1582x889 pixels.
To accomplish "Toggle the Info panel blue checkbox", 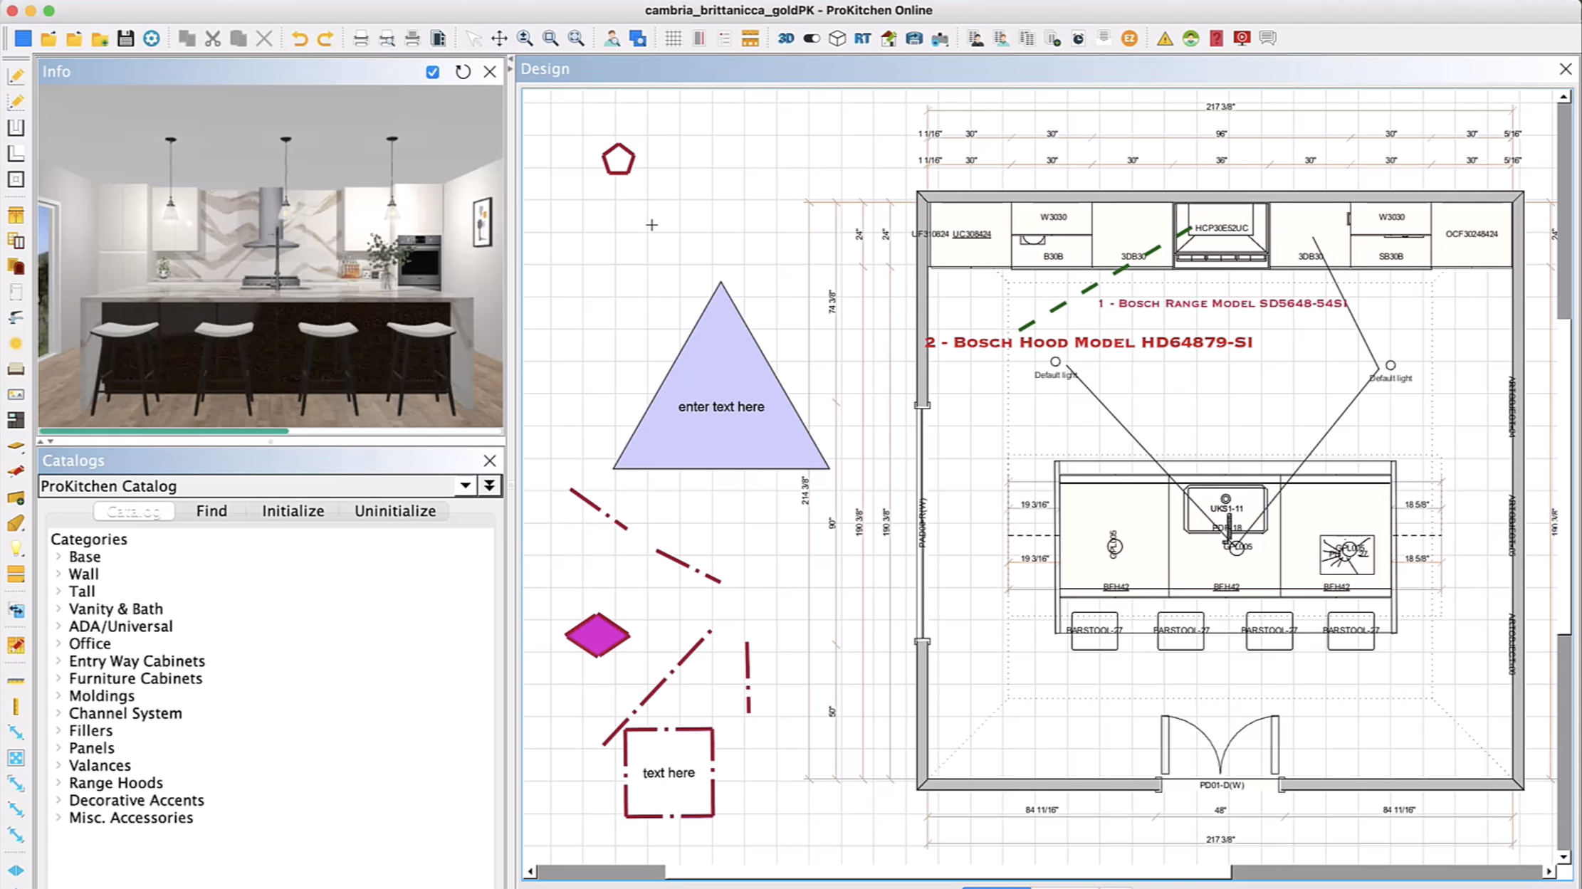I will point(432,72).
